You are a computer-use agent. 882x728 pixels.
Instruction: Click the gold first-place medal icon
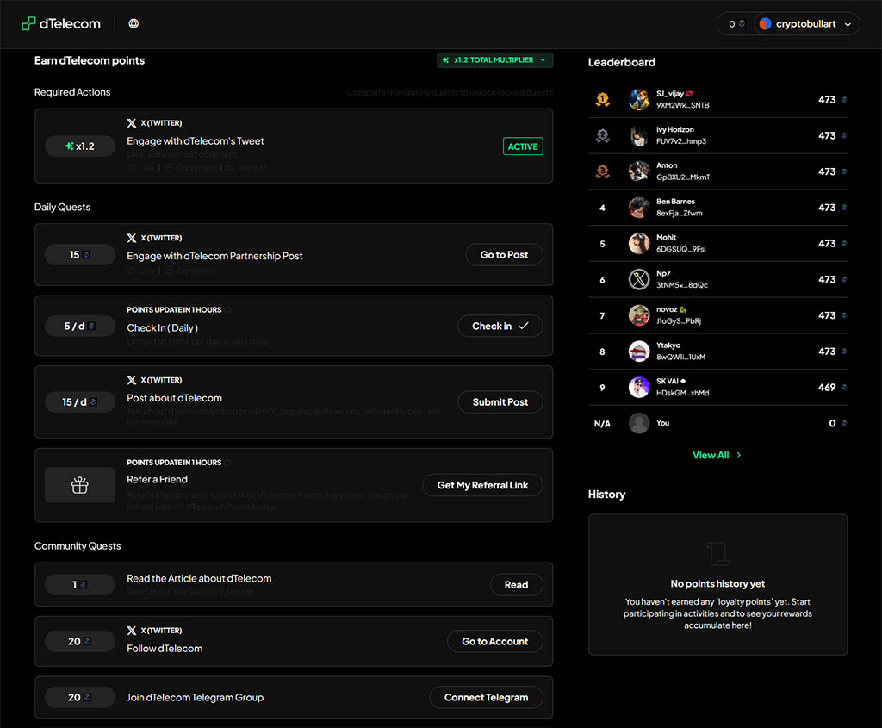tap(602, 100)
